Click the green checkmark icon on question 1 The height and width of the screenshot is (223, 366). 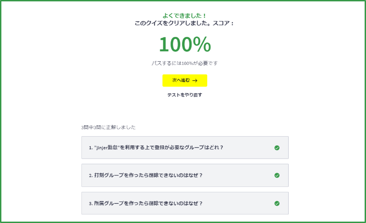(277, 148)
